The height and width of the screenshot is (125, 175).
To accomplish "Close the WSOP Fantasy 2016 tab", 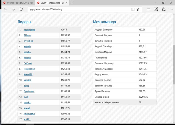I will (x=66, y=3).
